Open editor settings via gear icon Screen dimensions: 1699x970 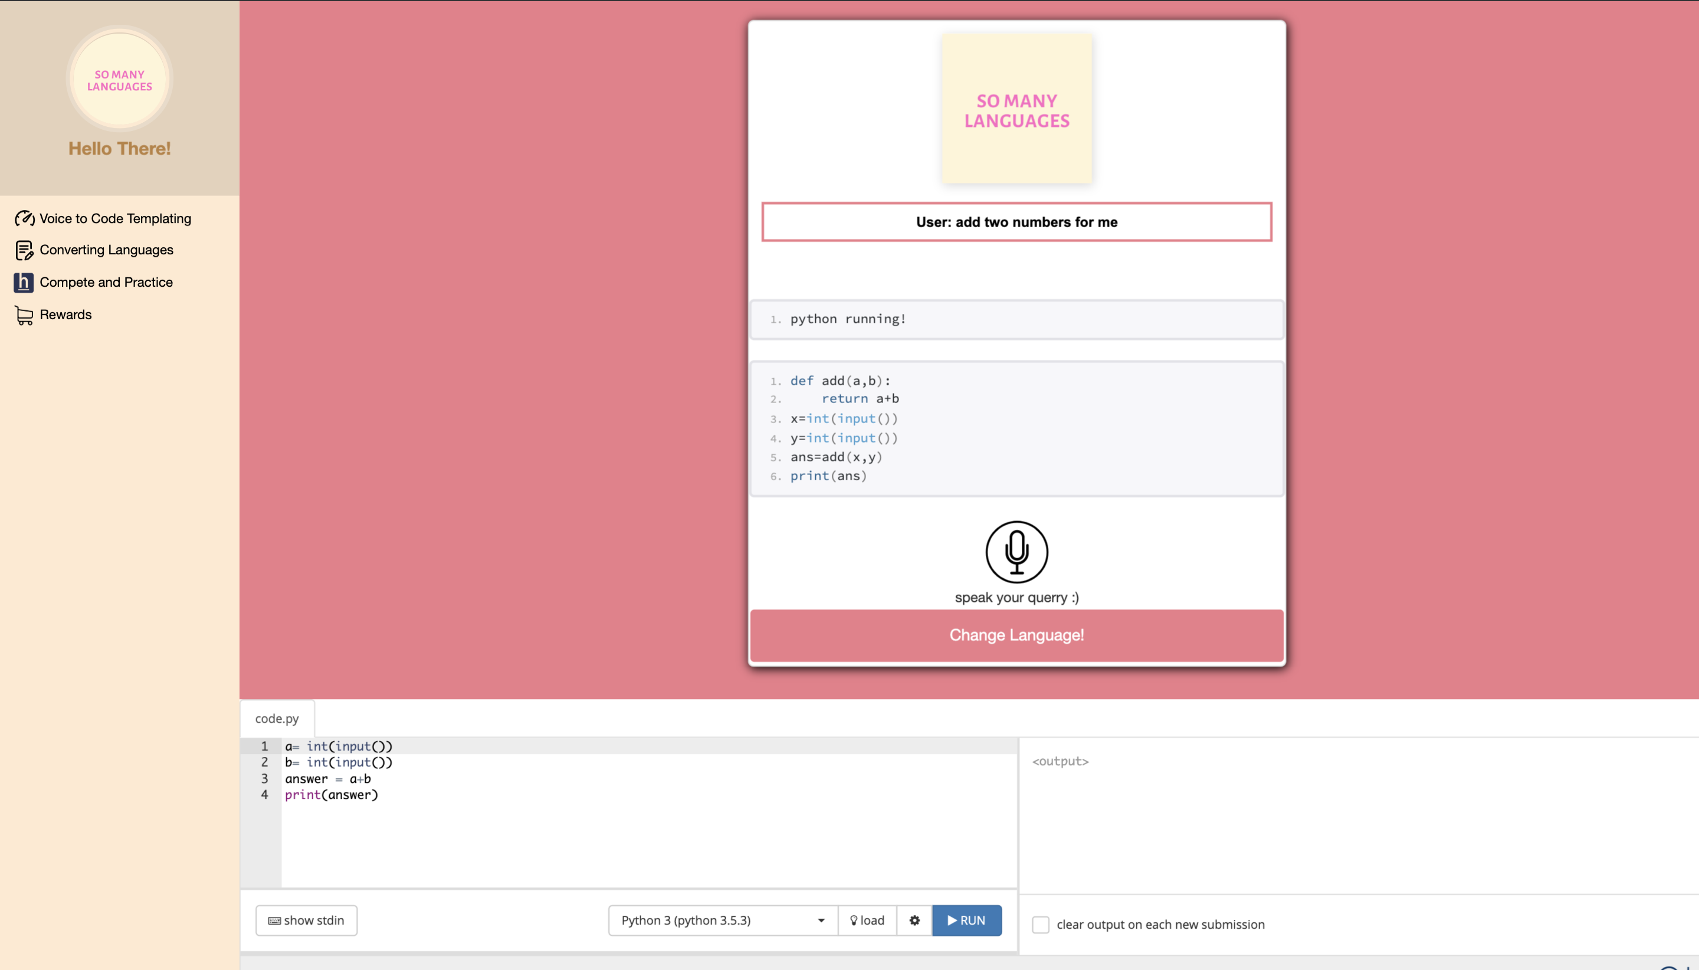coord(914,920)
